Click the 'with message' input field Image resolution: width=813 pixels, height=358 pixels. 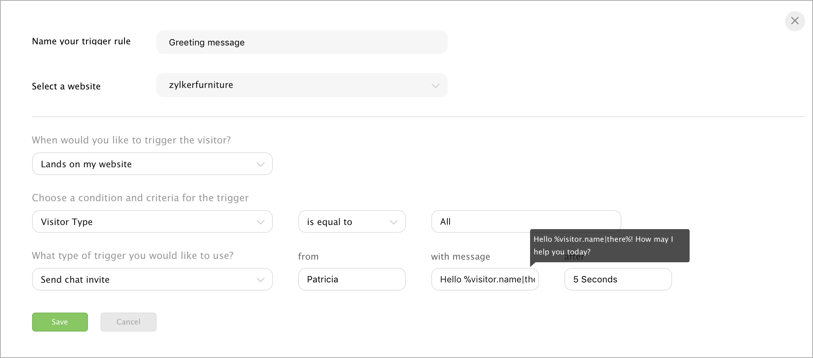click(x=485, y=279)
